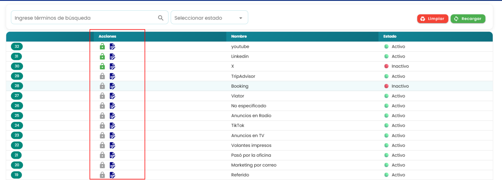Click the Nombre column header
This screenshot has width=502, height=180.
pos(239,36)
